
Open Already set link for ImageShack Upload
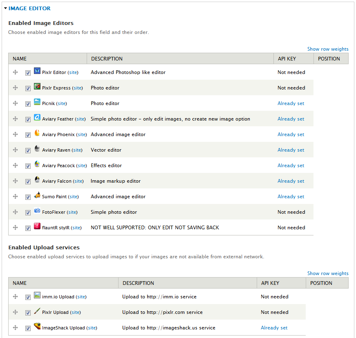pyautogui.click(x=274, y=328)
